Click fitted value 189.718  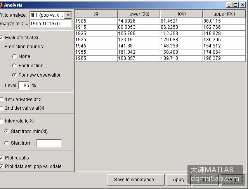181,58
